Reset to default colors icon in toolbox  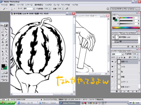pyautogui.click(x=2, y=69)
